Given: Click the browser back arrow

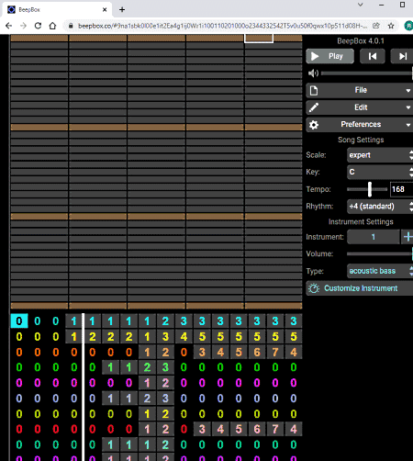Looking at the screenshot, I should click(9, 26).
